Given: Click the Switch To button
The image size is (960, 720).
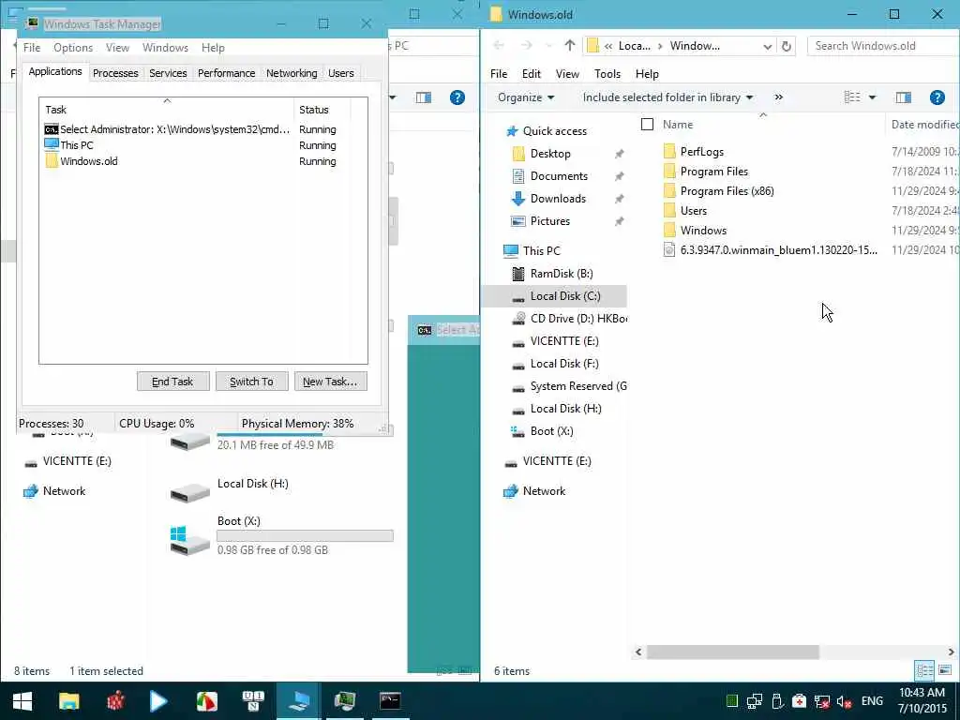Looking at the screenshot, I should point(251,382).
